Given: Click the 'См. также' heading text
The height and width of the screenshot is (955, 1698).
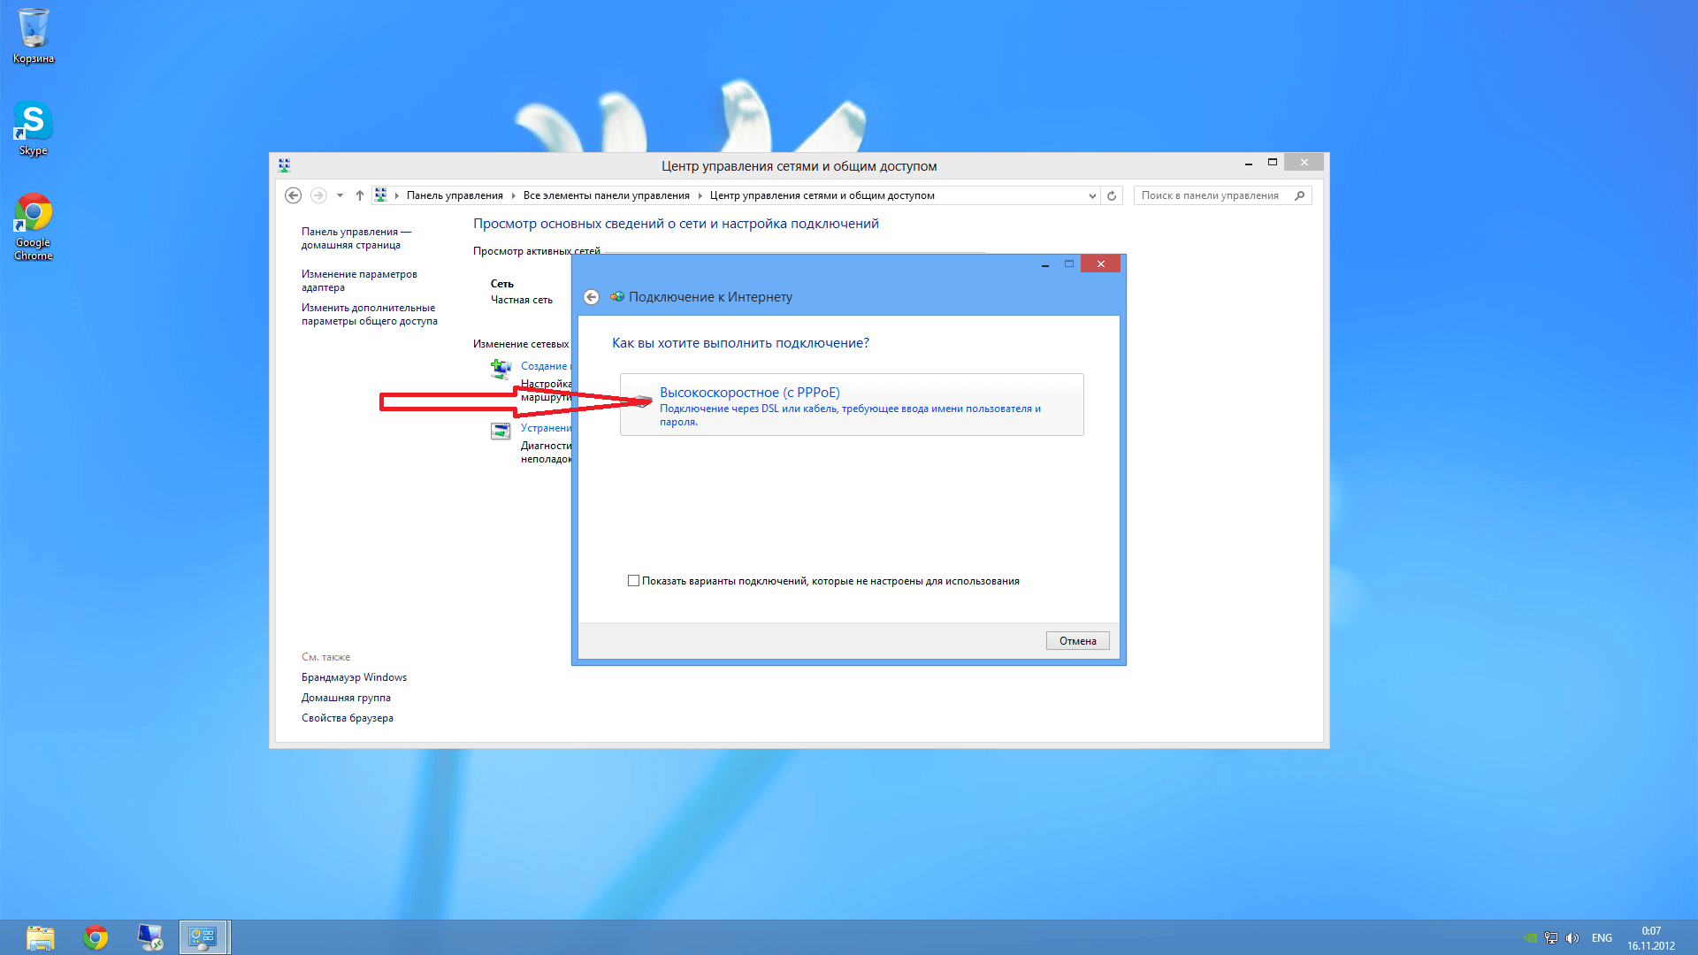Looking at the screenshot, I should 325,657.
